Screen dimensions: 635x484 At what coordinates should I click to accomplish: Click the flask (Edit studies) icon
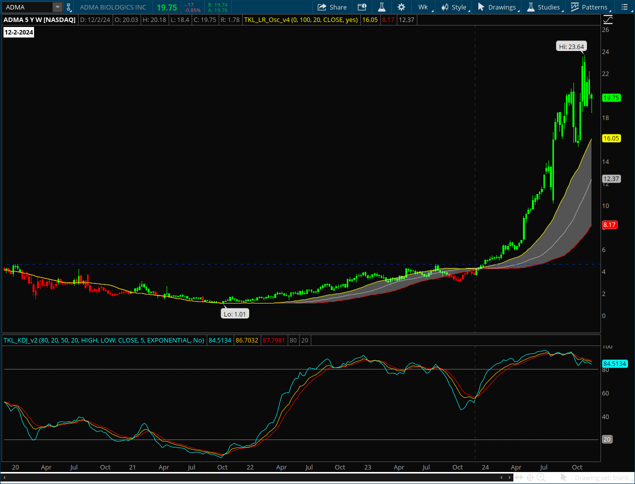(x=381, y=7)
